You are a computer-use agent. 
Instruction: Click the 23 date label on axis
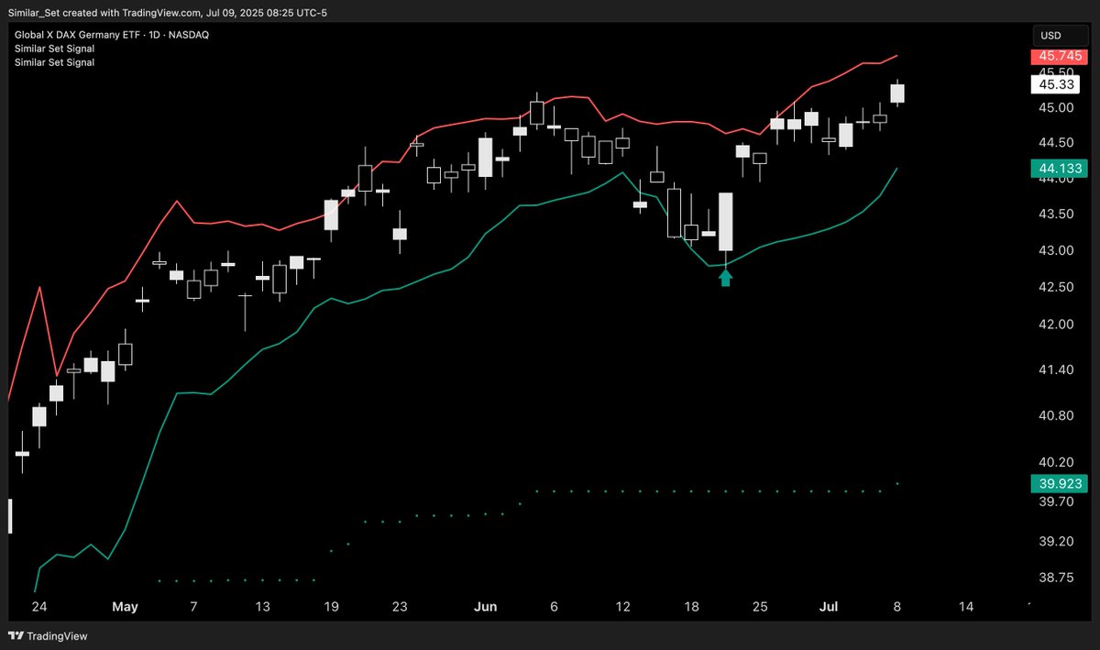click(x=400, y=607)
